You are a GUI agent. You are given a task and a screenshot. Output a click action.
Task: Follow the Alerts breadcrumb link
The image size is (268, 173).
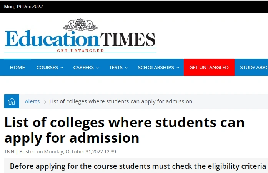point(32,101)
